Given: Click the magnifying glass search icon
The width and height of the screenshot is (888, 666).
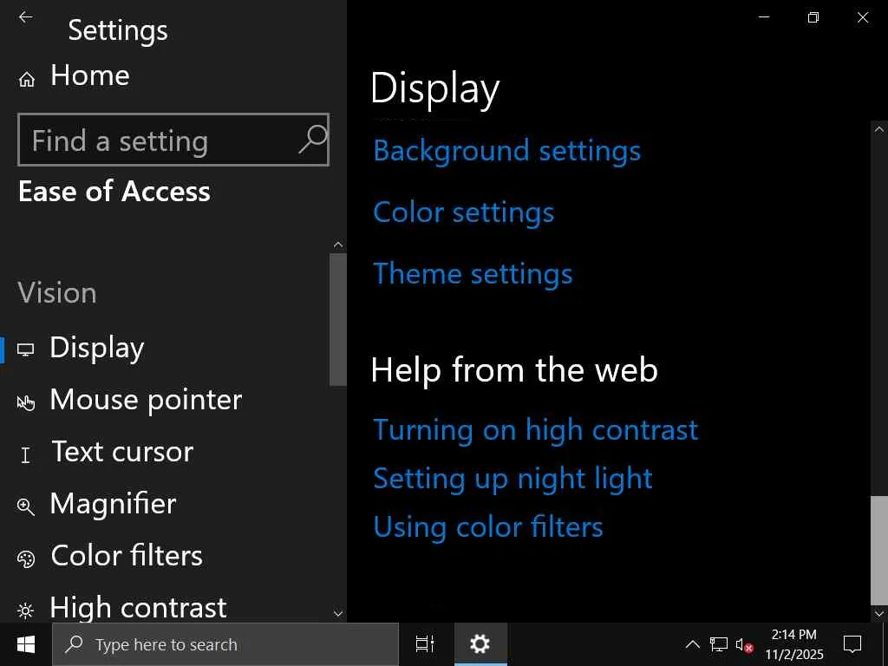Looking at the screenshot, I should pos(312,139).
